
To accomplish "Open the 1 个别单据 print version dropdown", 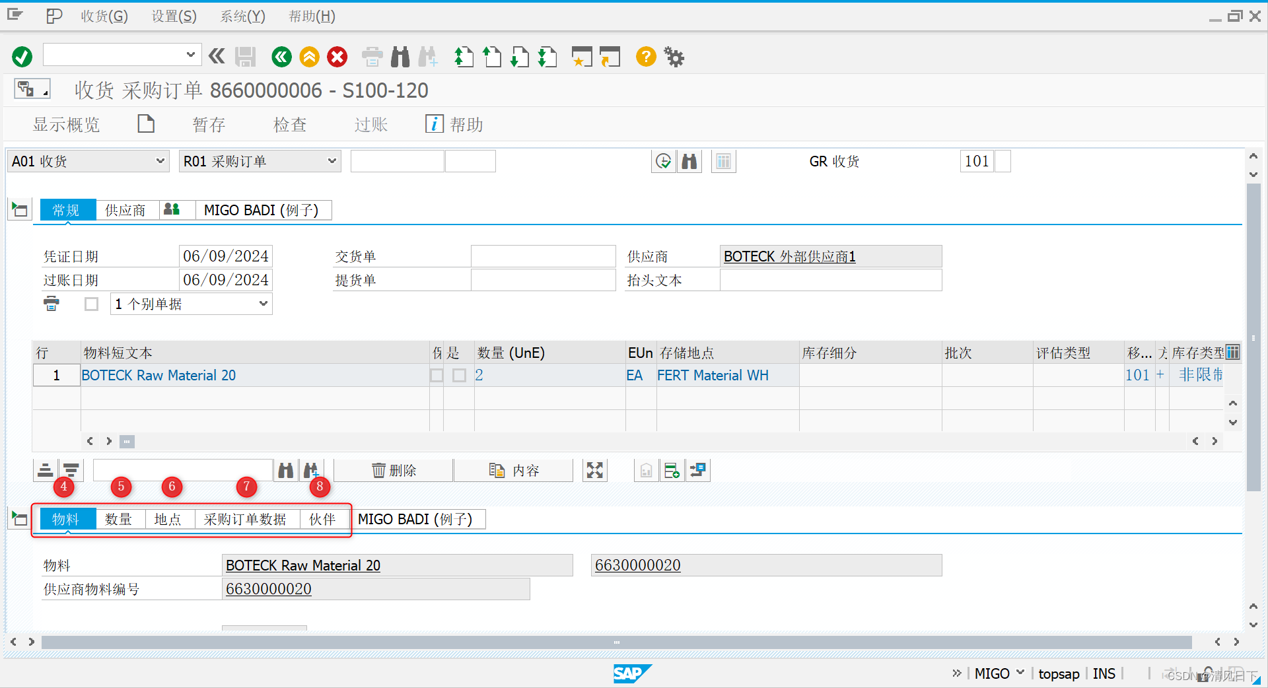I will coord(264,304).
